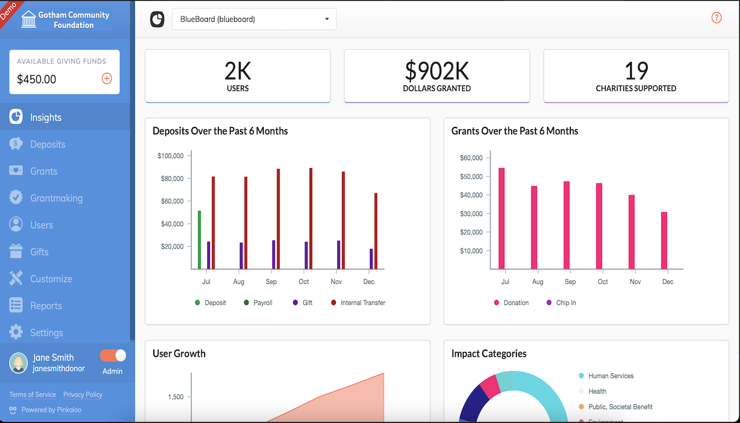The image size is (740, 423).
Task: Click the Users person icon
Action: click(16, 225)
